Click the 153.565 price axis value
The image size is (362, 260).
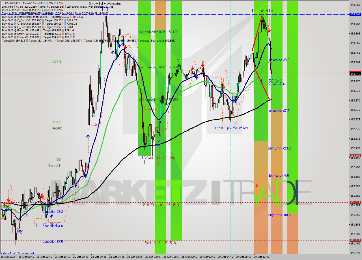point(355,43)
